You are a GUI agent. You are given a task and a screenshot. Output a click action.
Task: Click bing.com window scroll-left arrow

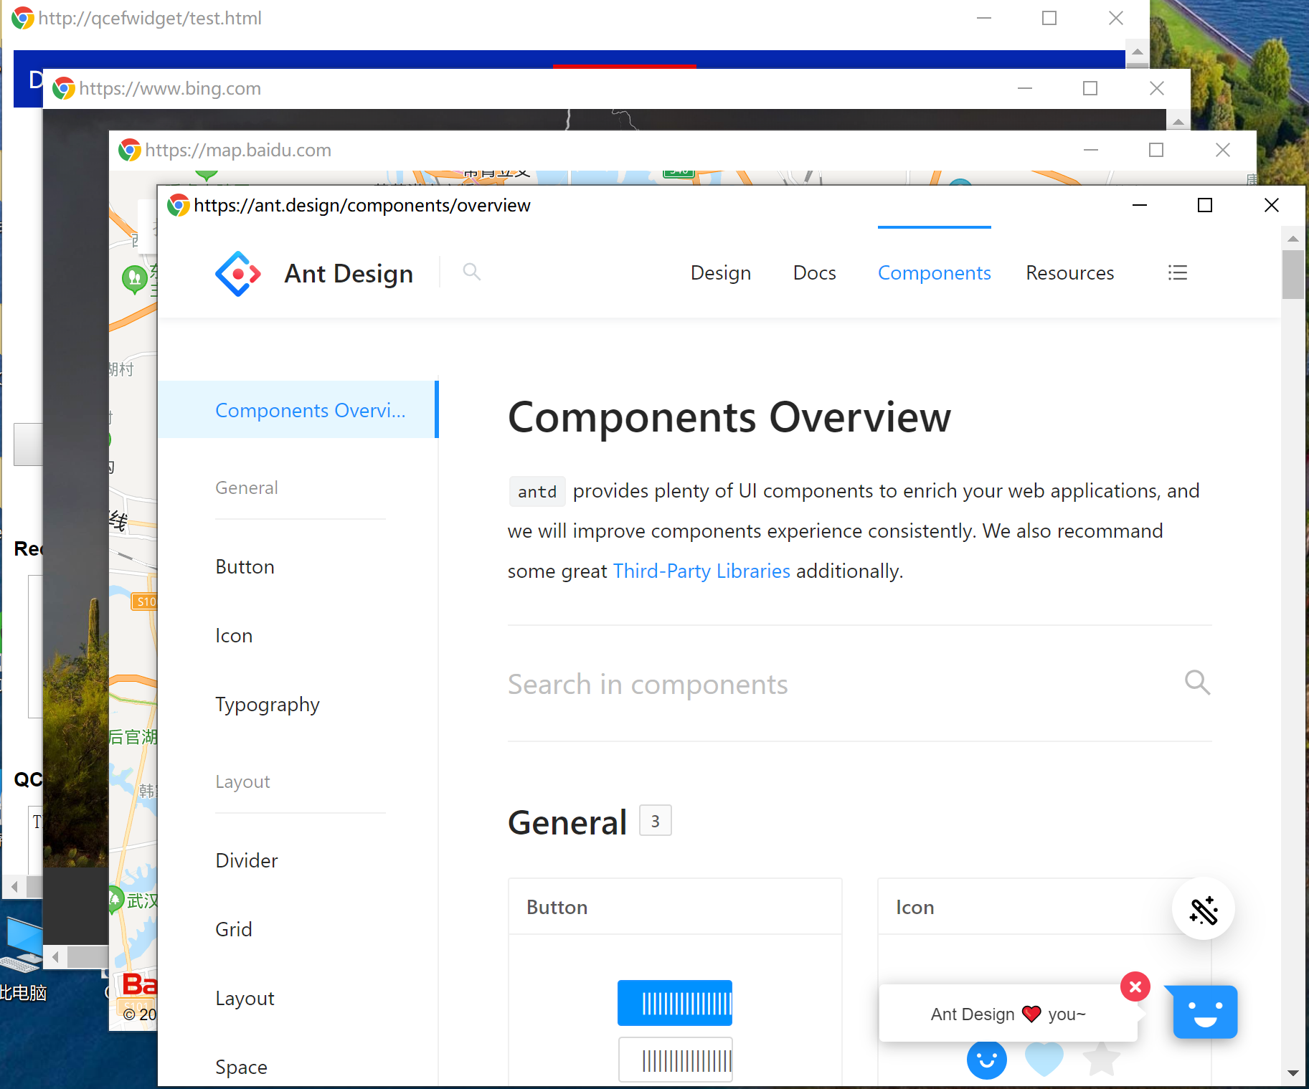55,956
